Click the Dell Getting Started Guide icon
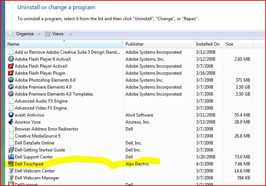Viewport: 266px width, 186px height. (11, 150)
